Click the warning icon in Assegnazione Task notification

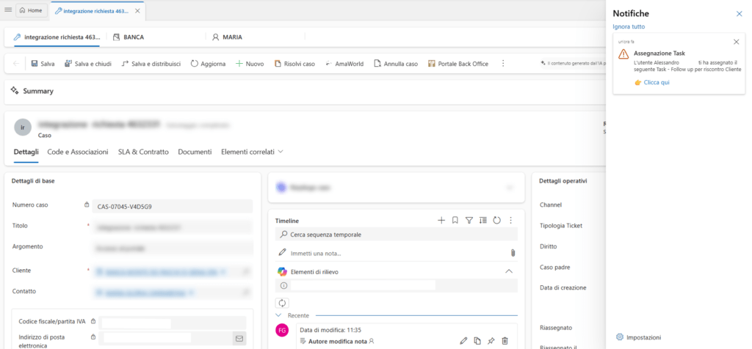point(623,54)
